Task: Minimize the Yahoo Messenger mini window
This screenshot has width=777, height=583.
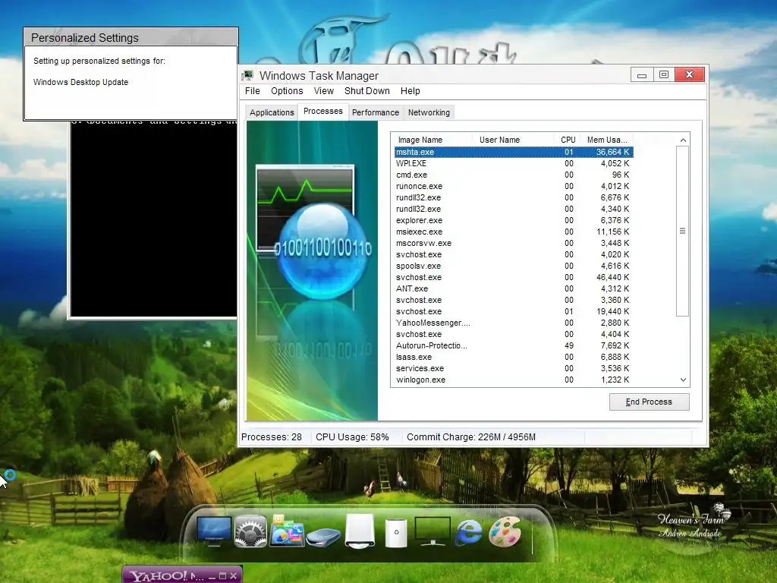Action: [212, 577]
